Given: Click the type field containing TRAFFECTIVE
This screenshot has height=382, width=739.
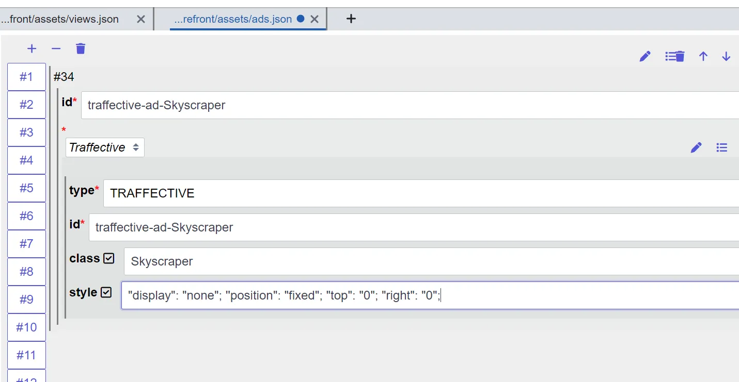Looking at the screenshot, I should tap(421, 193).
